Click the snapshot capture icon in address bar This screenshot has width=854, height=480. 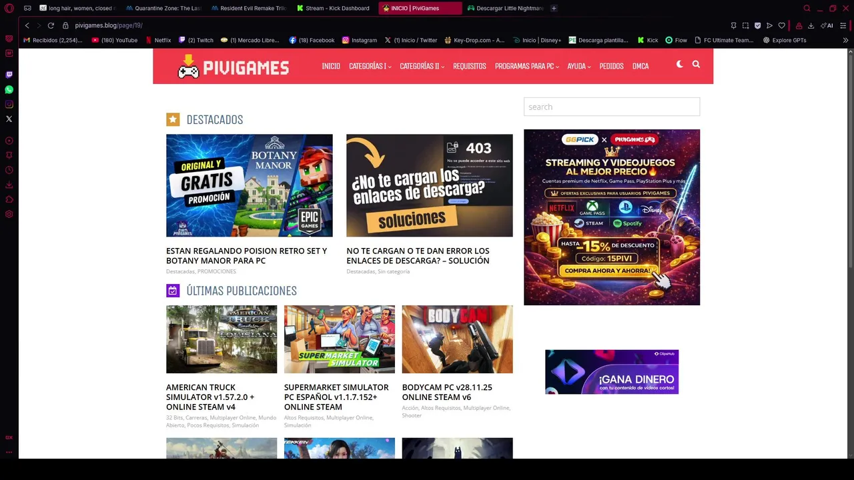tap(745, 25)
